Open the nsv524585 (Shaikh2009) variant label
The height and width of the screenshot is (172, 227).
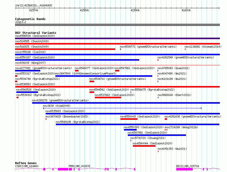click(32, 41)
